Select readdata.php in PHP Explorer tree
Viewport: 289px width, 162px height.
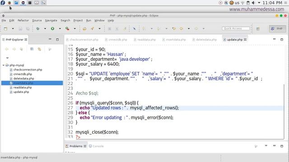(x=23, y=87)
